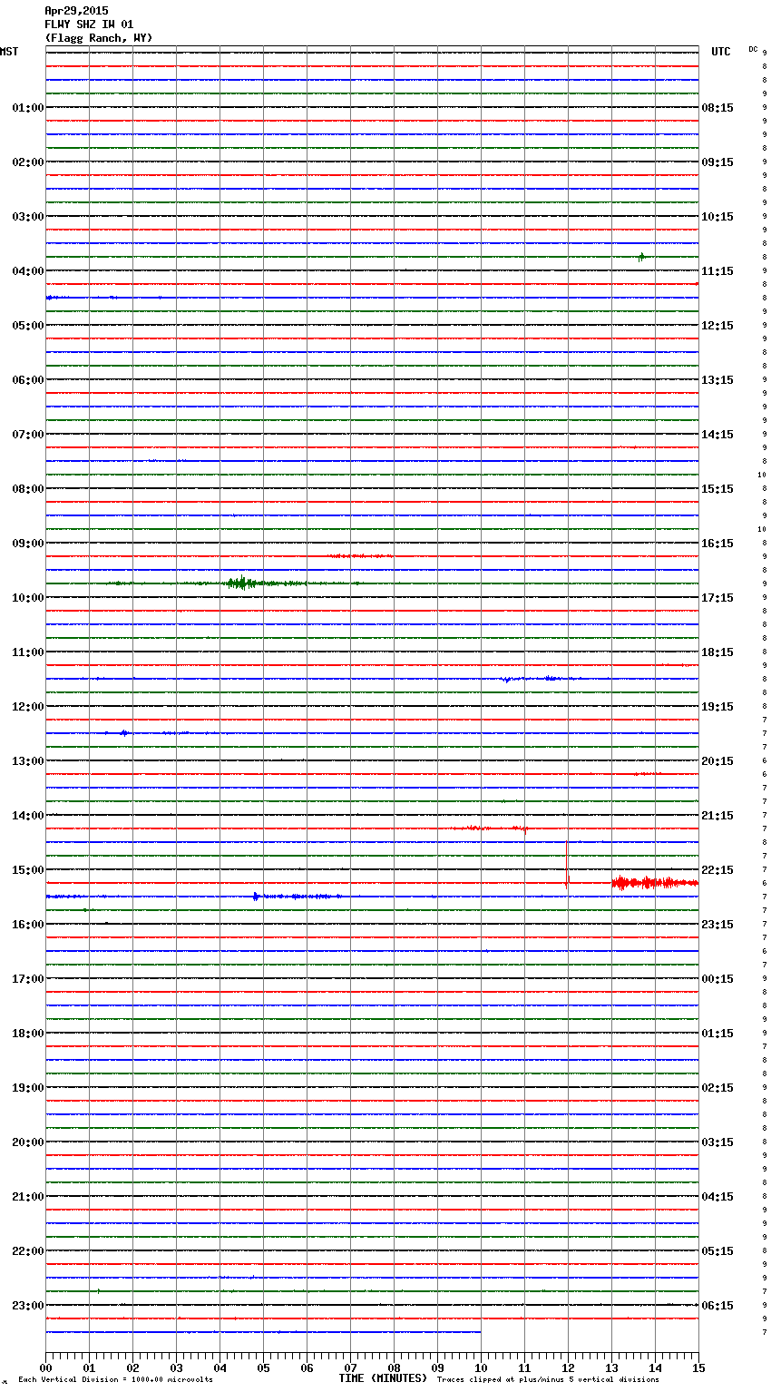This screenshot has width=771, height=1392.
Task: Click the 19:15 UTC time label
Action: click(717, 707)
